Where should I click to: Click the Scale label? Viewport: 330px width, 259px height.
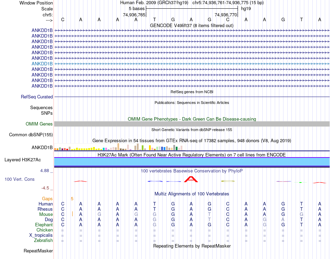[47, 9]
